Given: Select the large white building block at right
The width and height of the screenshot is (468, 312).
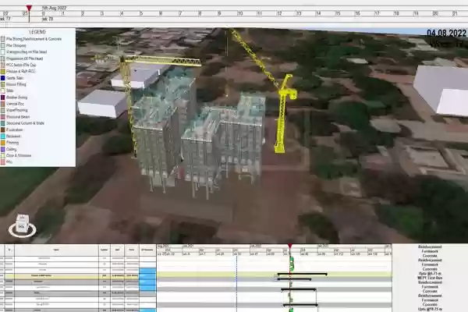Looking at the screenshot, I should click(441, 90).
